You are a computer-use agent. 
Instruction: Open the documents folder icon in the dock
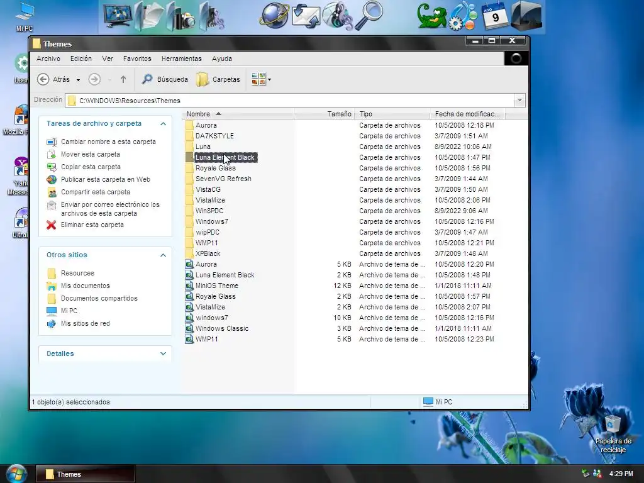point(148,16)
